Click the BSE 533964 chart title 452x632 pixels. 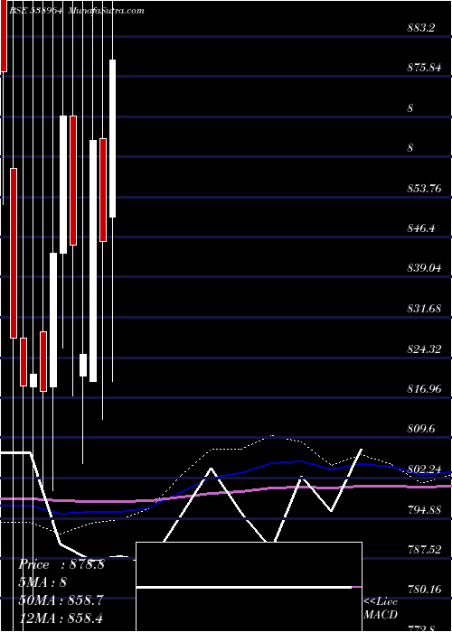pos(35,11)
